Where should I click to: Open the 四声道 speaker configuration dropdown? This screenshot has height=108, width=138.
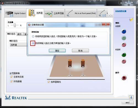18,45
